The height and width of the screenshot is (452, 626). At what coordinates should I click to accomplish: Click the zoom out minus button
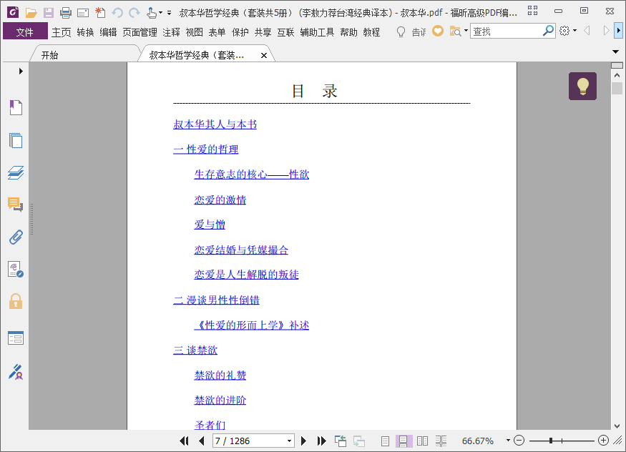[519, 441]
